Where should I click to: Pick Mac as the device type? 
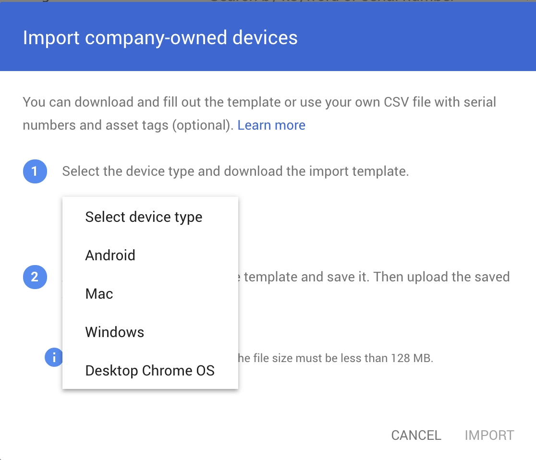click(150, 293)
